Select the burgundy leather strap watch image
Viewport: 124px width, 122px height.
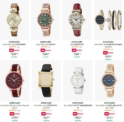(x=77, y=20)
